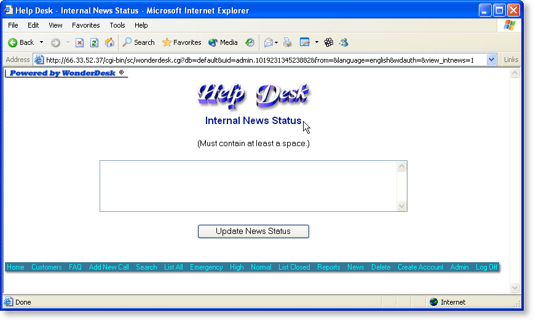This screenshot has height=323, width=536.
Task: Click the Log Off link
Action: (486, 267)
